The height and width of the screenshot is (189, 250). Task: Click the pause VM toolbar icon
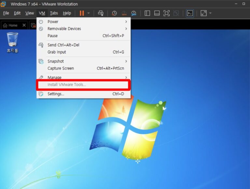click(82, 13)
